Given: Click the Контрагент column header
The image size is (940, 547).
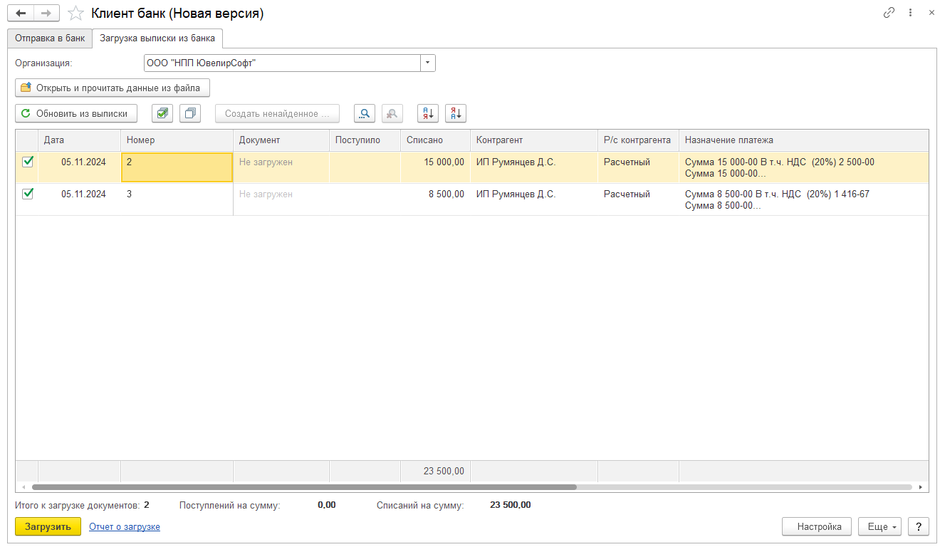Looking at the screenshot, I should coord(534,140).
